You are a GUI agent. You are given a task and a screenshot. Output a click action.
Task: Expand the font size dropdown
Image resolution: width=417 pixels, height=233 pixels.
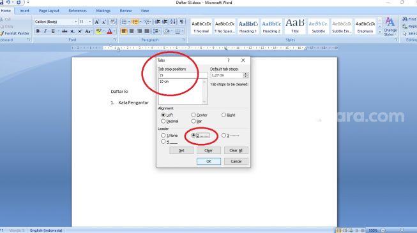(89, 22)
